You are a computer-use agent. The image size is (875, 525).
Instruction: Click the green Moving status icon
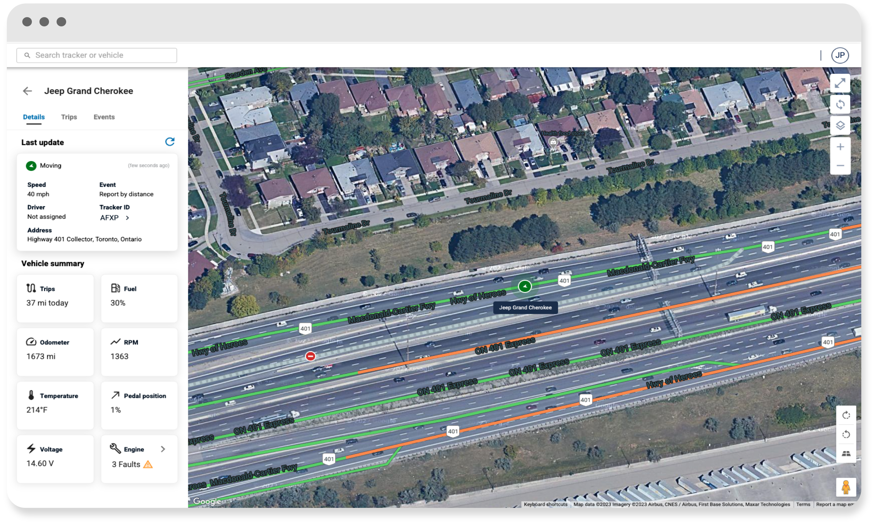tap(31, 166)
